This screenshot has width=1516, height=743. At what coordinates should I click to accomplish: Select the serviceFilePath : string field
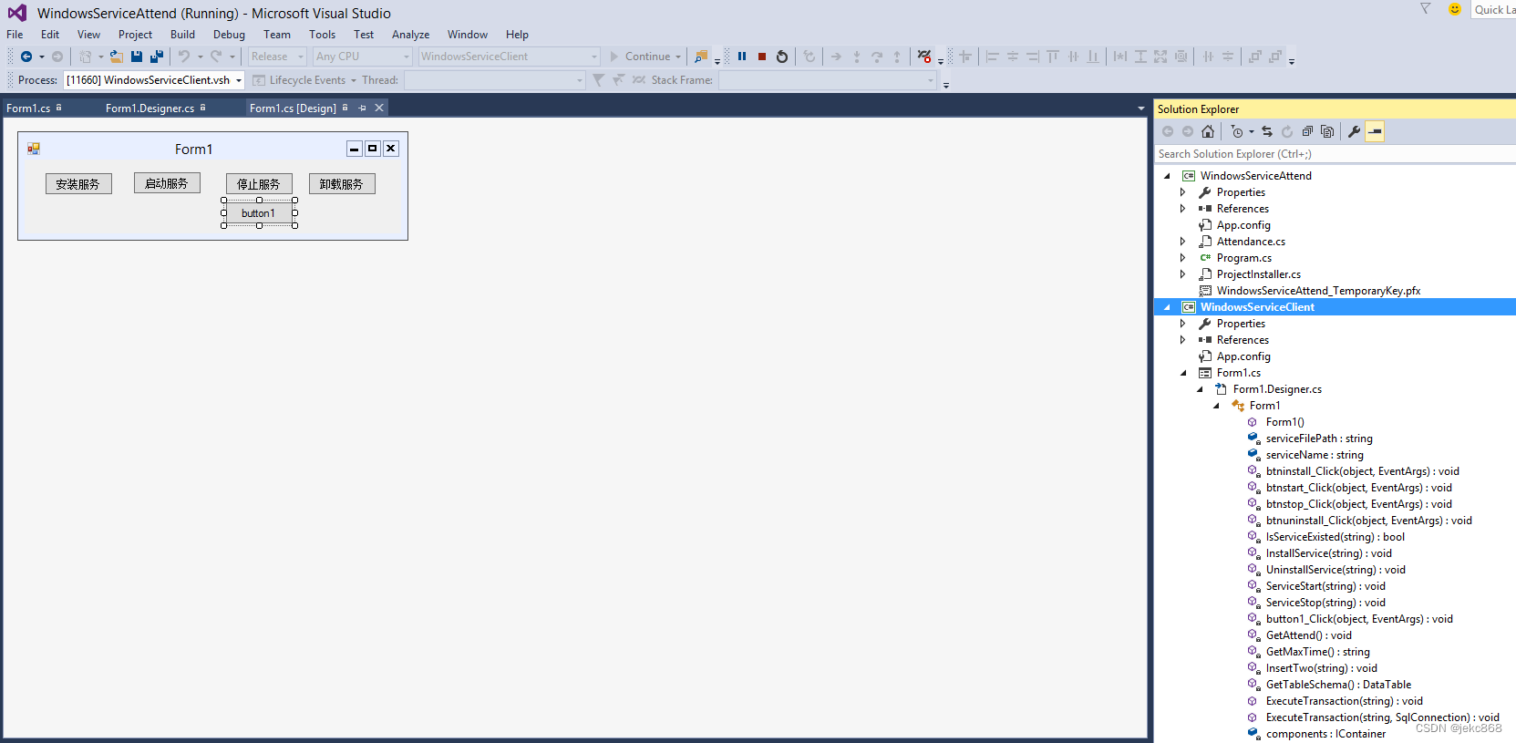(1318, 439)
